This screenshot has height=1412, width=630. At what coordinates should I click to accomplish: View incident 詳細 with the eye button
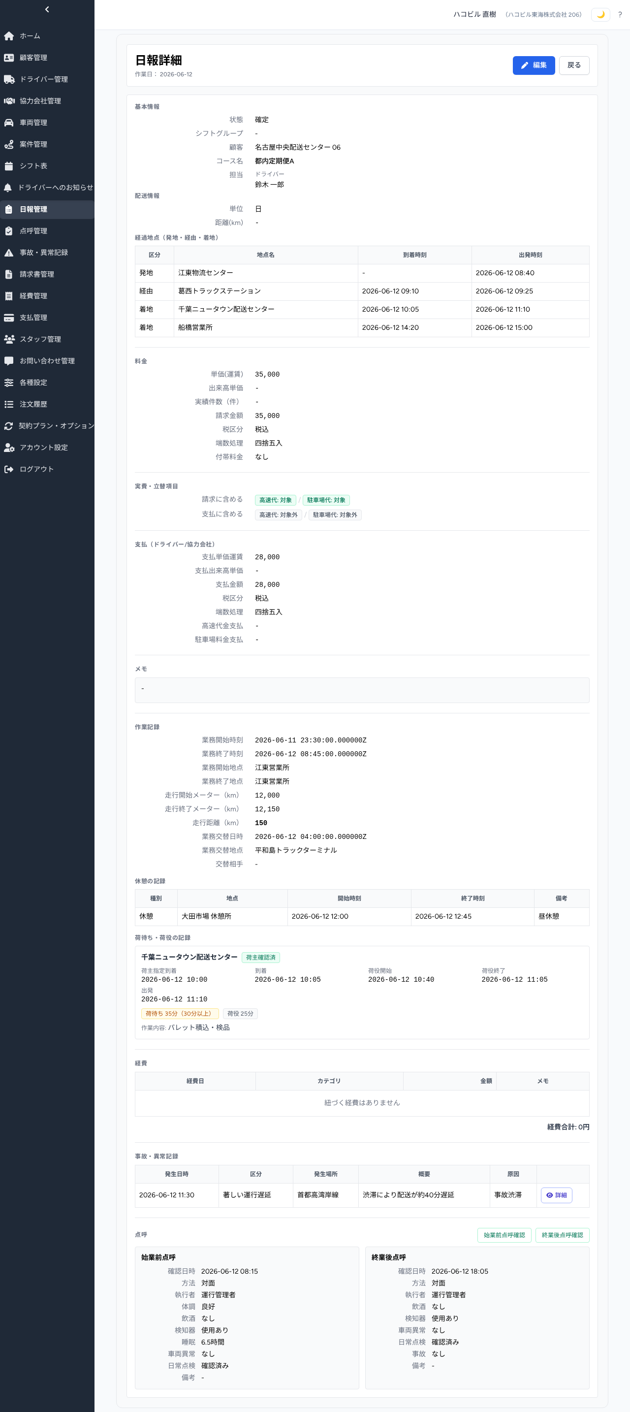pos(556,1195)
